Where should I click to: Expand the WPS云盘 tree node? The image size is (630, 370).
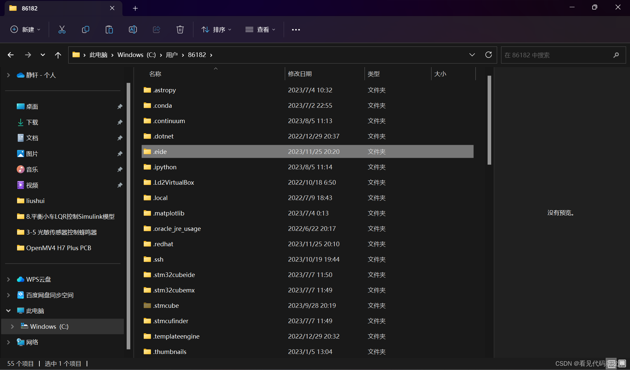pyautogui.click(x=9, y=279)
